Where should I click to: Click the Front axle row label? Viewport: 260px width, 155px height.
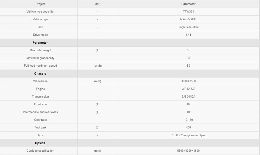click(x=40, y=104)
